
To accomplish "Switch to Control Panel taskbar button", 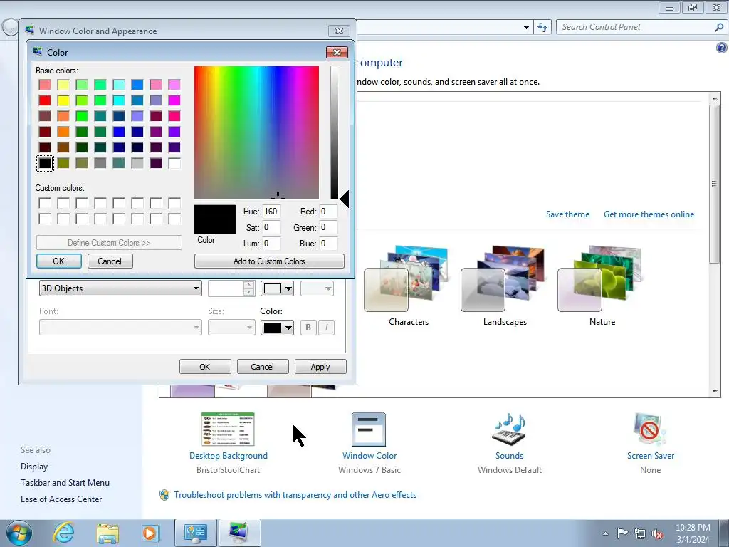I will 195,533.
